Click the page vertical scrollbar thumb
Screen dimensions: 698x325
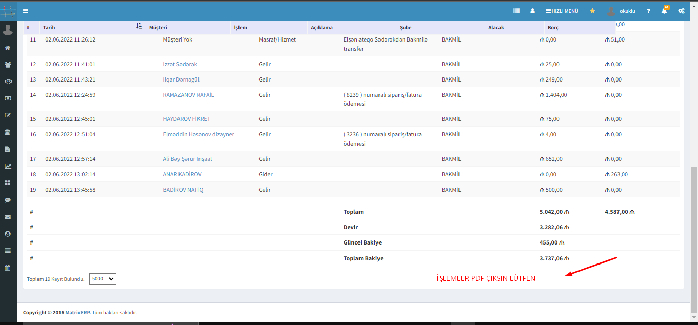pyautogui.click(x=694, y=238)
